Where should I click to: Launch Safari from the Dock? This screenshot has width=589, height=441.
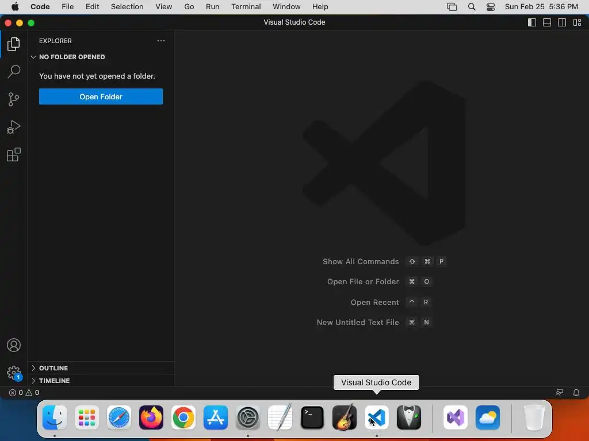pyautogui.click(x=119, y=417)
